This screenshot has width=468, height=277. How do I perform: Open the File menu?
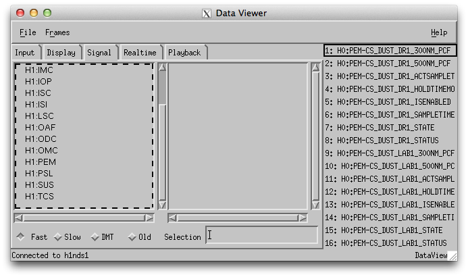[x=28, y=32]
